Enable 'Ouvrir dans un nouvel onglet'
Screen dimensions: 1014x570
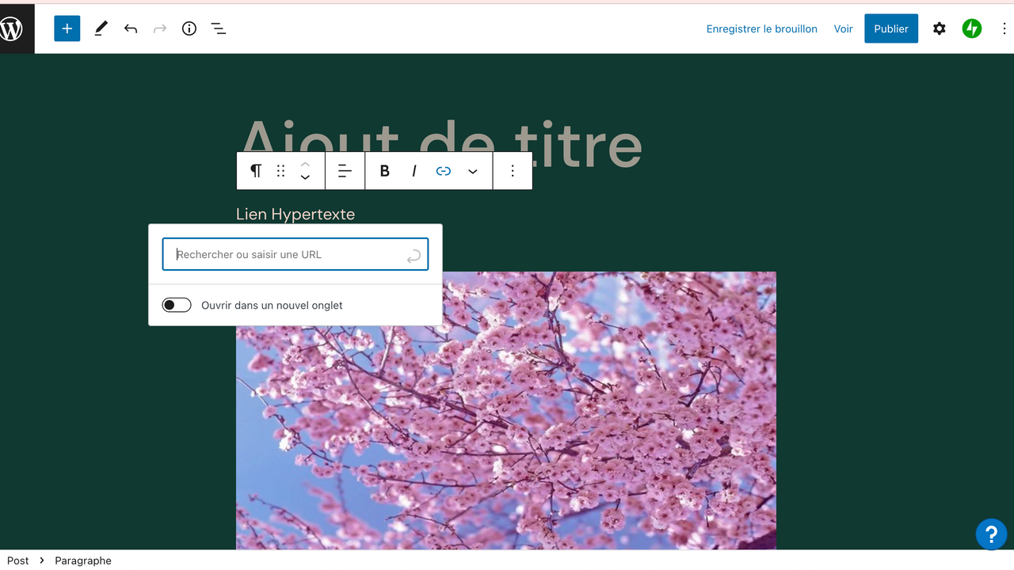(x=176, y=305)
